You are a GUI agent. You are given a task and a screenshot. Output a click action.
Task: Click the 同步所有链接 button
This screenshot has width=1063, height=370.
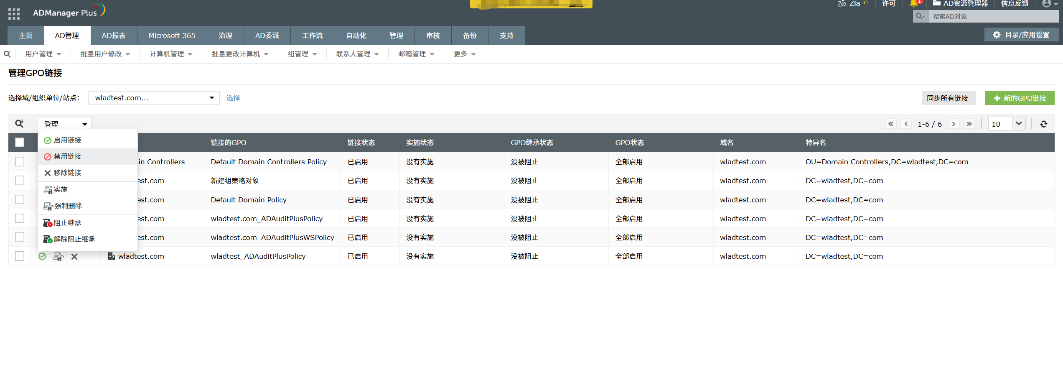click(x=947, y=98)
